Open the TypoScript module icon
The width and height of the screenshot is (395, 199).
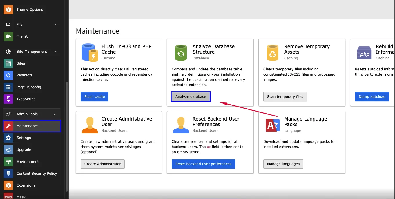click(8, 99)
